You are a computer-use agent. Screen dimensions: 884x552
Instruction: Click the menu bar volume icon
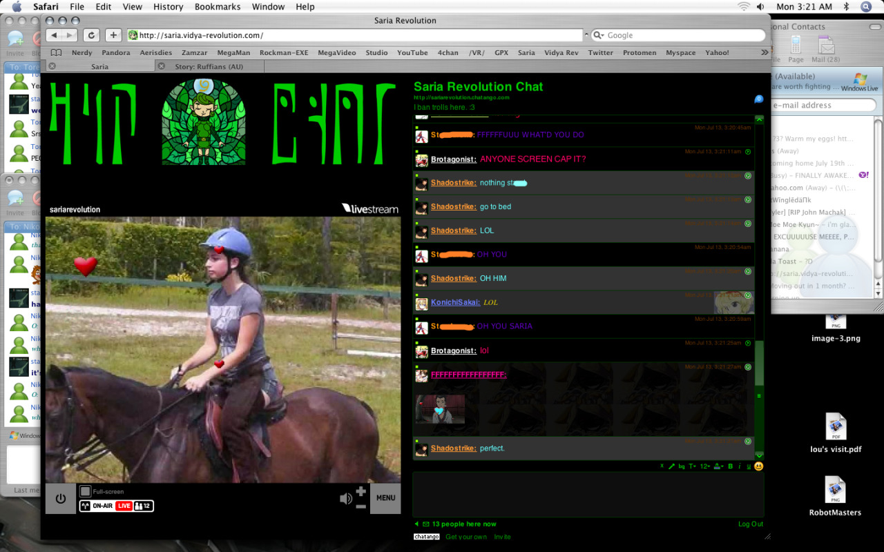point(760,7)
